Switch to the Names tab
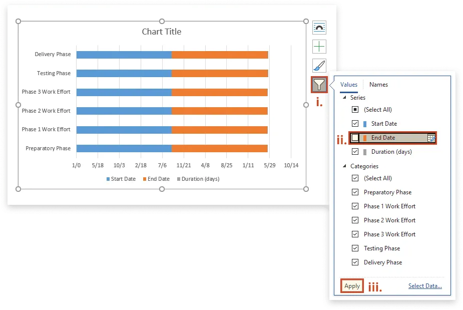463x310 pixels. (378, 85)
